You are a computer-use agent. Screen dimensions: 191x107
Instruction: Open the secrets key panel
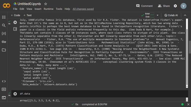(4, 42)
